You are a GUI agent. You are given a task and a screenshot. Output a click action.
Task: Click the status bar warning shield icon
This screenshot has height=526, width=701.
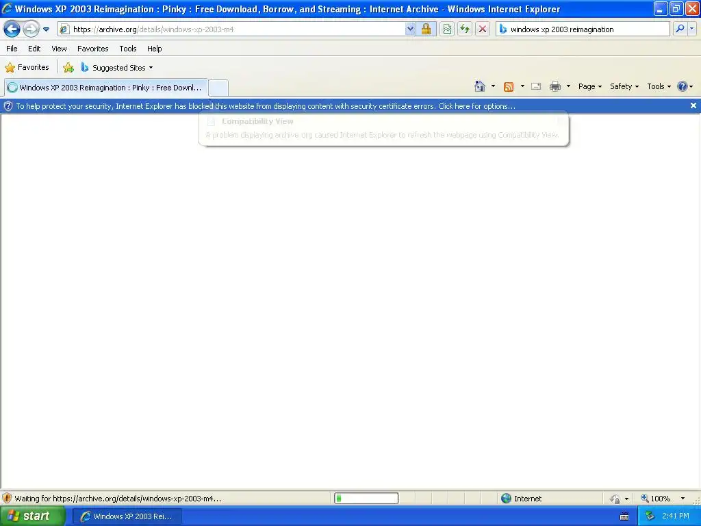(x=7, y=499)
